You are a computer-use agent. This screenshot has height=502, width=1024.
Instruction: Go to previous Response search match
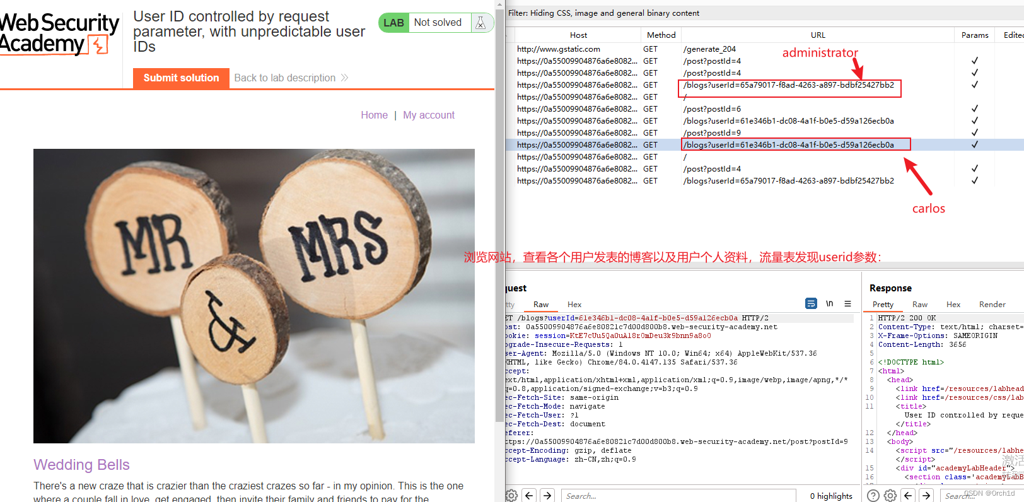click(908, 496)
